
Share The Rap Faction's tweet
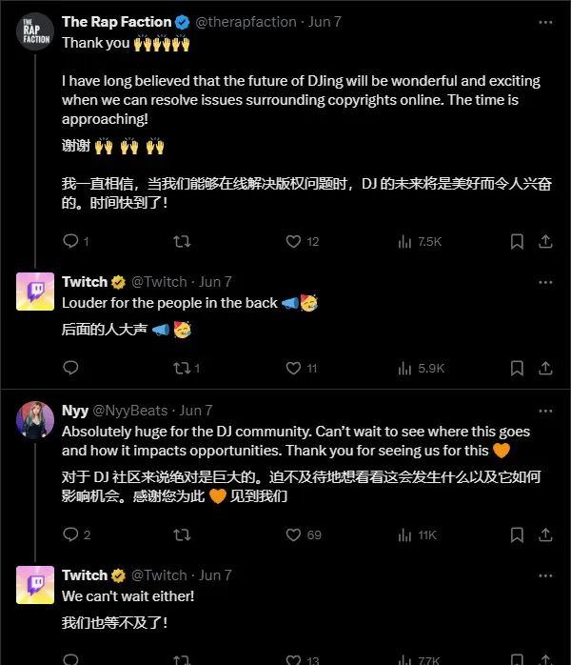point(546,242)
